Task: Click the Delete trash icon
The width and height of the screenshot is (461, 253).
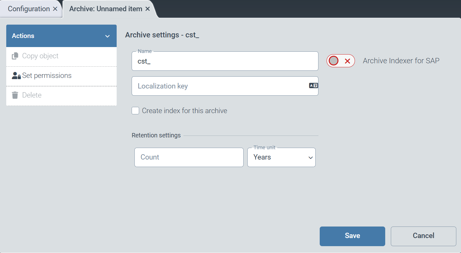Action: click(x=15, y=95)
